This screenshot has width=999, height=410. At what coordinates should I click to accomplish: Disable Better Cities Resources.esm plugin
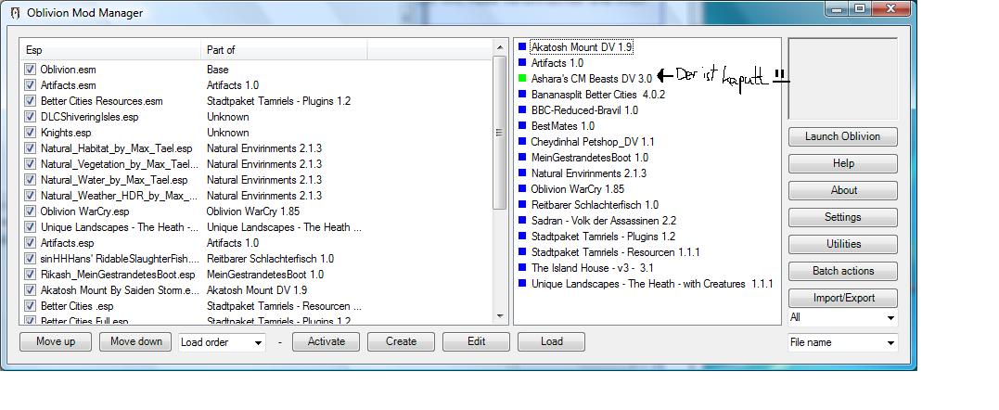click(30, 100)
